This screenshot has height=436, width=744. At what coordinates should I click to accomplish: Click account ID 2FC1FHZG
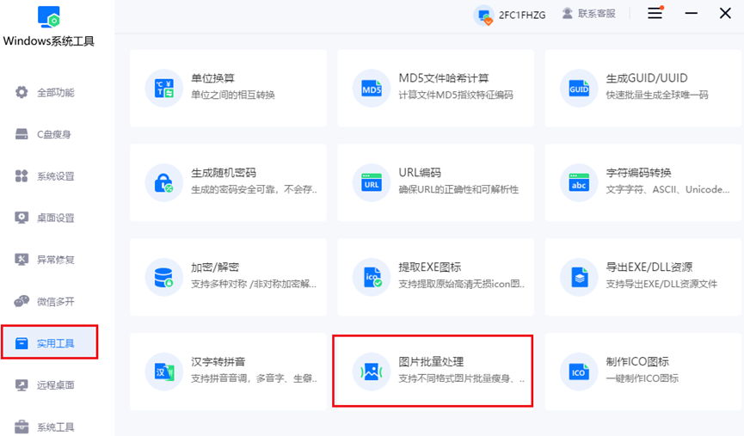point(522,15)
